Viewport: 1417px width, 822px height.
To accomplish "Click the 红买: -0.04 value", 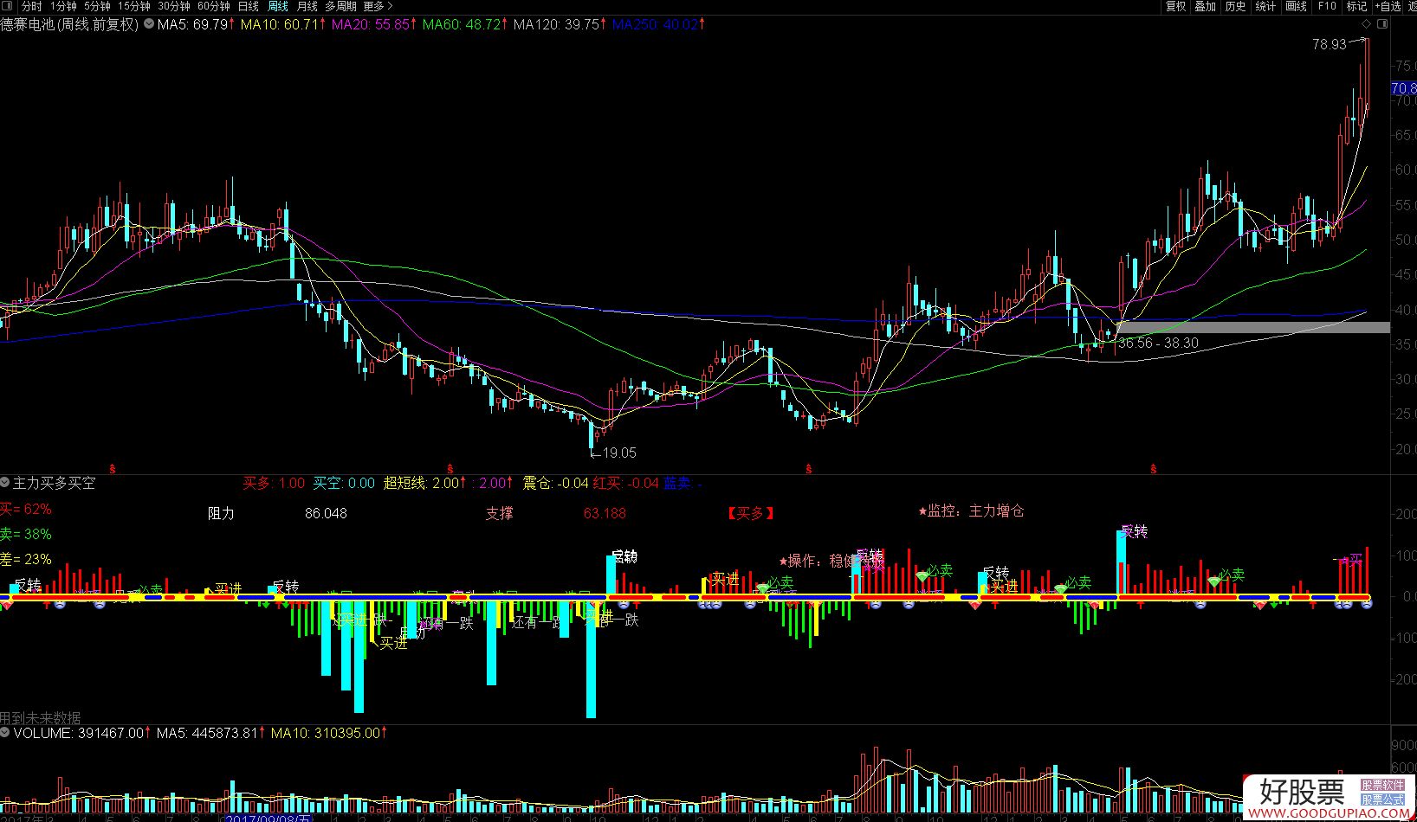I will tap(625, 483).
